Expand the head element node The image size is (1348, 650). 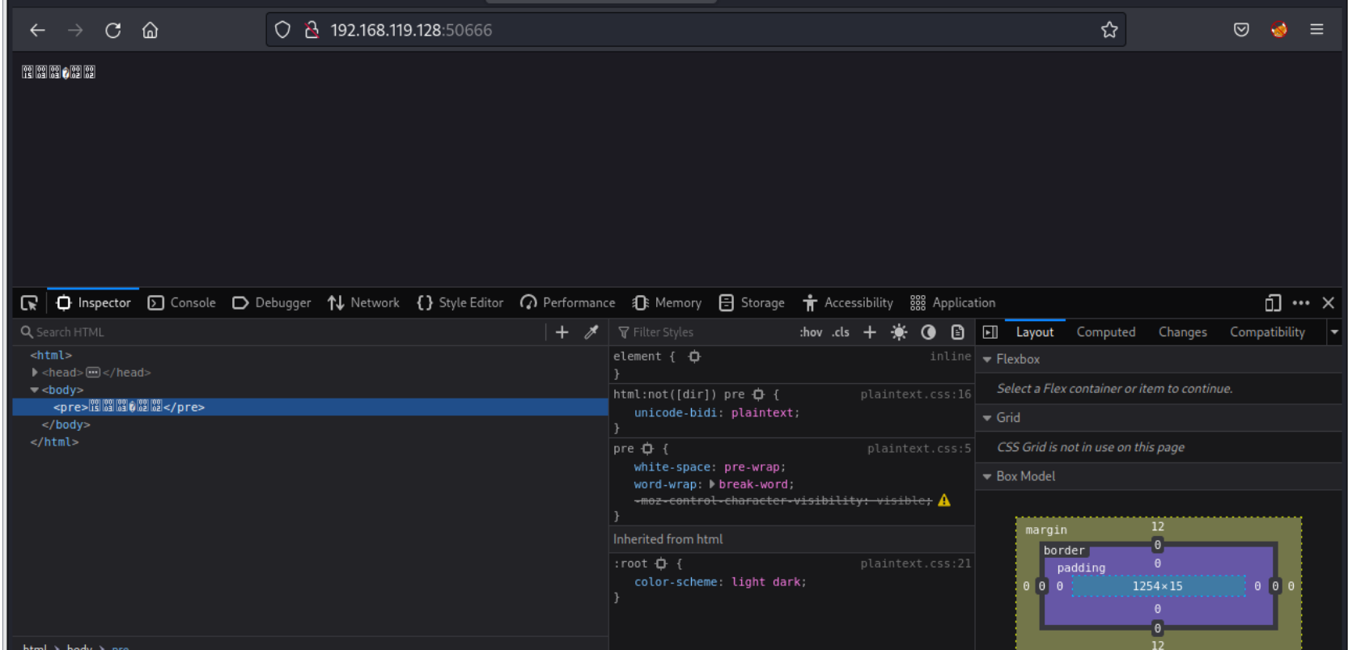(x=35, y=373)
